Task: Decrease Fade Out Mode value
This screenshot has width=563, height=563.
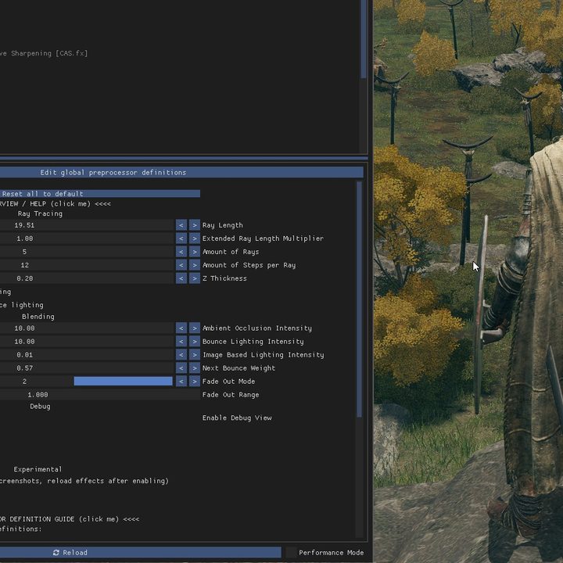Action: pos(181,382)
